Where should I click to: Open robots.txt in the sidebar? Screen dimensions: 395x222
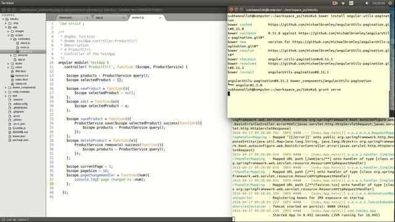click(21, 84)
